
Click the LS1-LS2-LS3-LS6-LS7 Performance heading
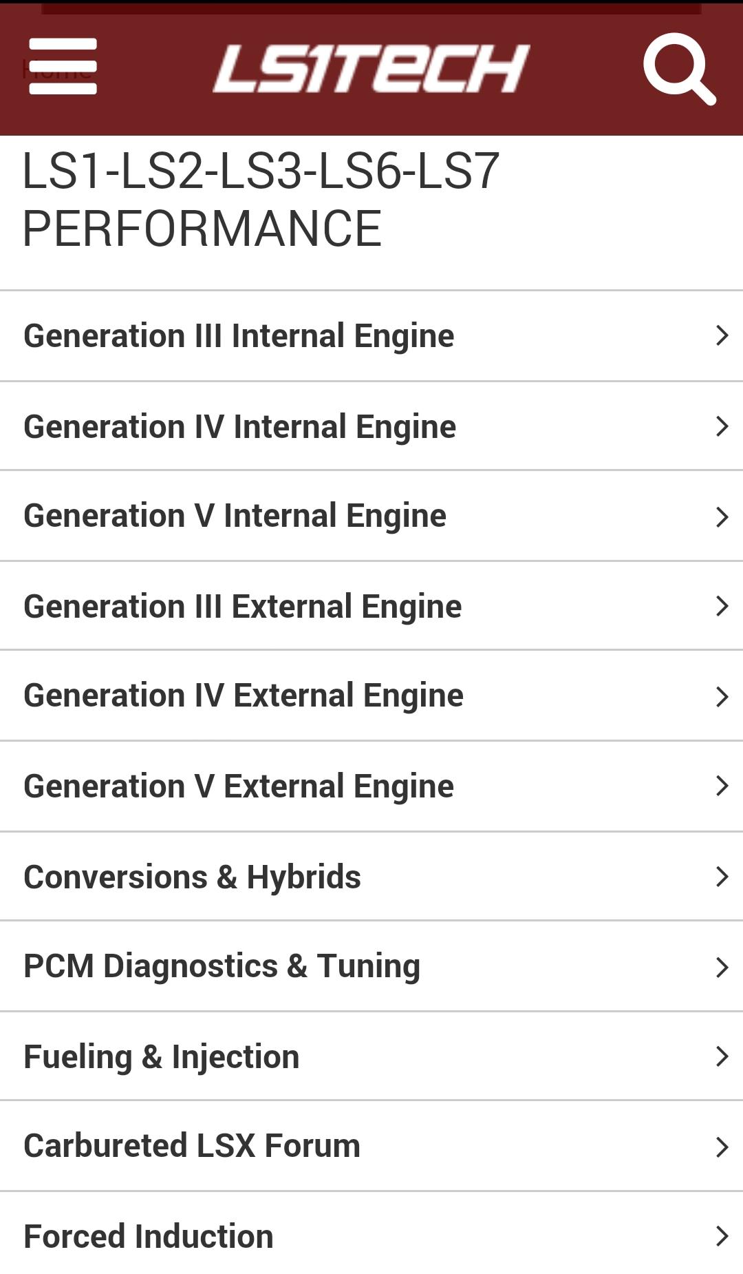coord(261,200)
